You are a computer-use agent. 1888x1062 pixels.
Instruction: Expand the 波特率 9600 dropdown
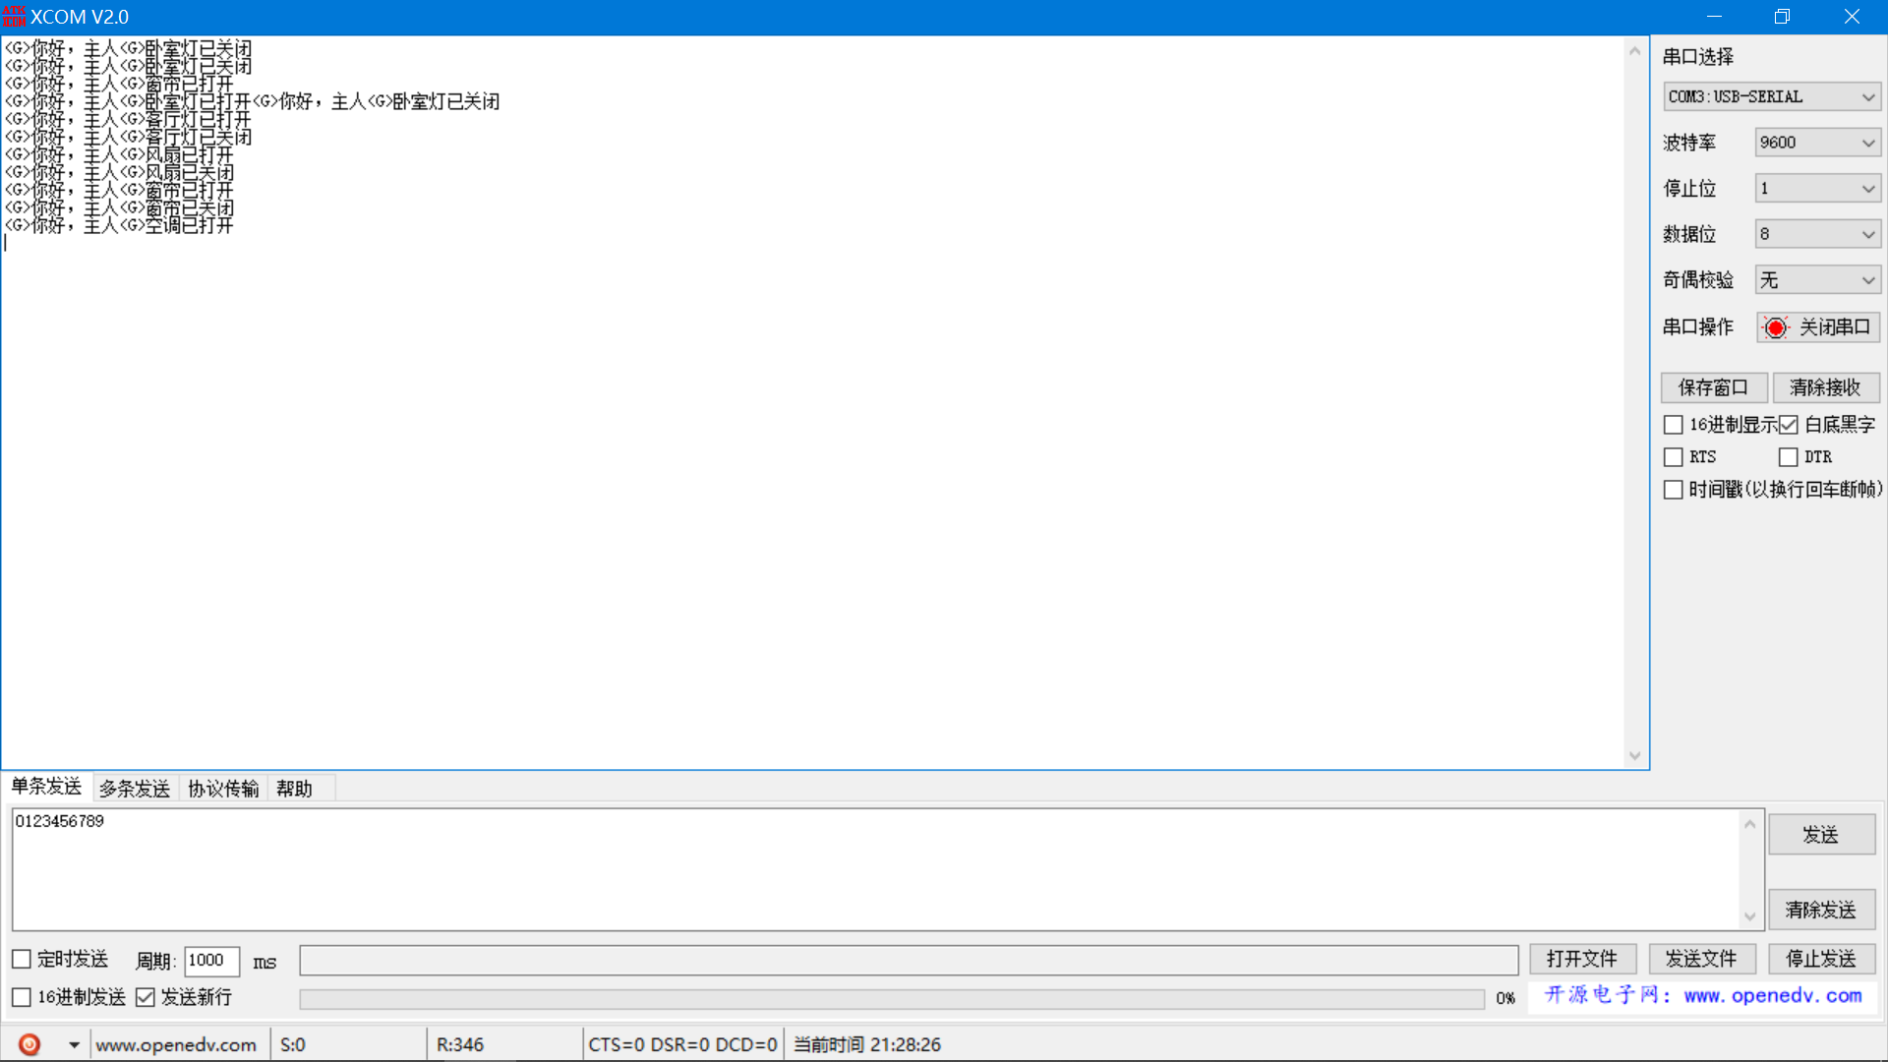coord(1817,143)
